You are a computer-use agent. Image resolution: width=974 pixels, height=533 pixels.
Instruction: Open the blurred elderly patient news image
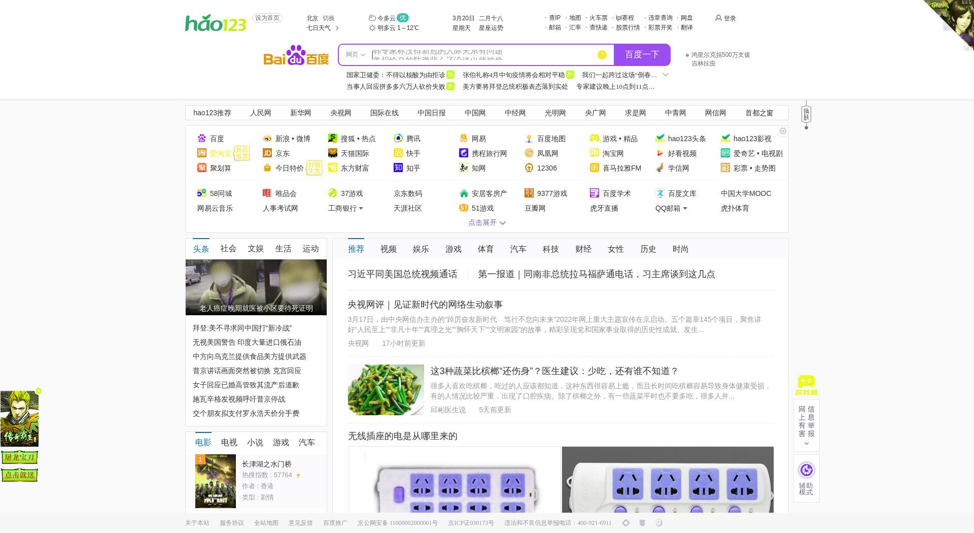(x=256, y=287)
